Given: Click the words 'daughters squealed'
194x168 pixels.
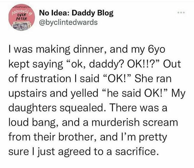Looking at the screenshot, I should tap(56, 108).
